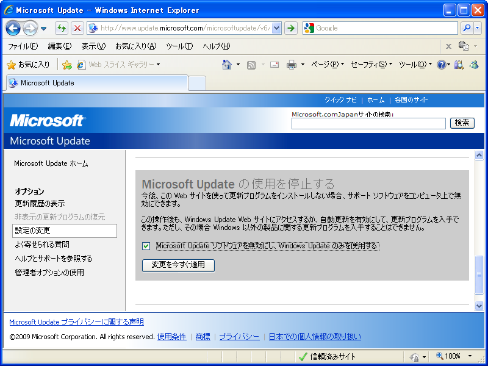The image size is (488, 366).
Task: Click the add to favorites bar star icon
Action: pos(67,65)
